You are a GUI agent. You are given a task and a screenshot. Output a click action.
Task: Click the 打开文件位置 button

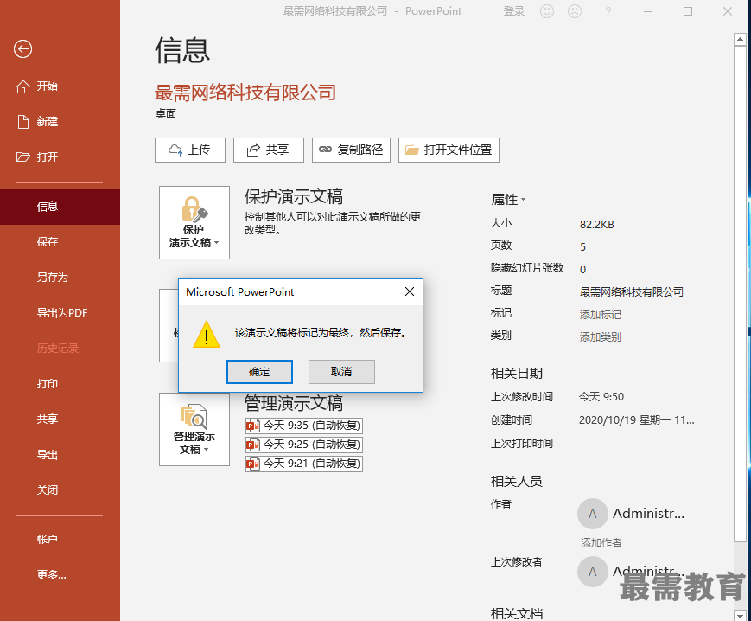point(449,150)
